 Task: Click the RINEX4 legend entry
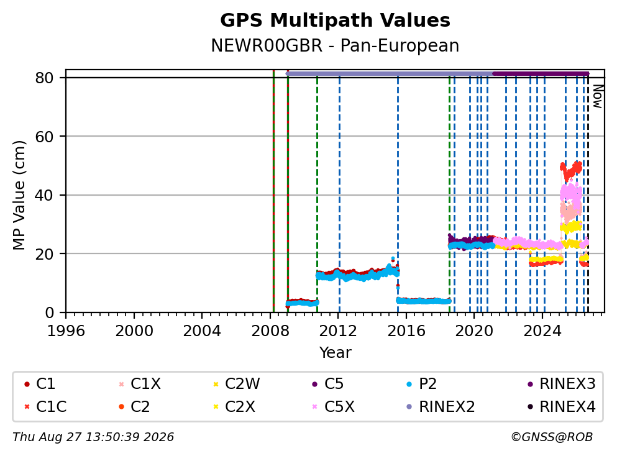click(562, 407)
